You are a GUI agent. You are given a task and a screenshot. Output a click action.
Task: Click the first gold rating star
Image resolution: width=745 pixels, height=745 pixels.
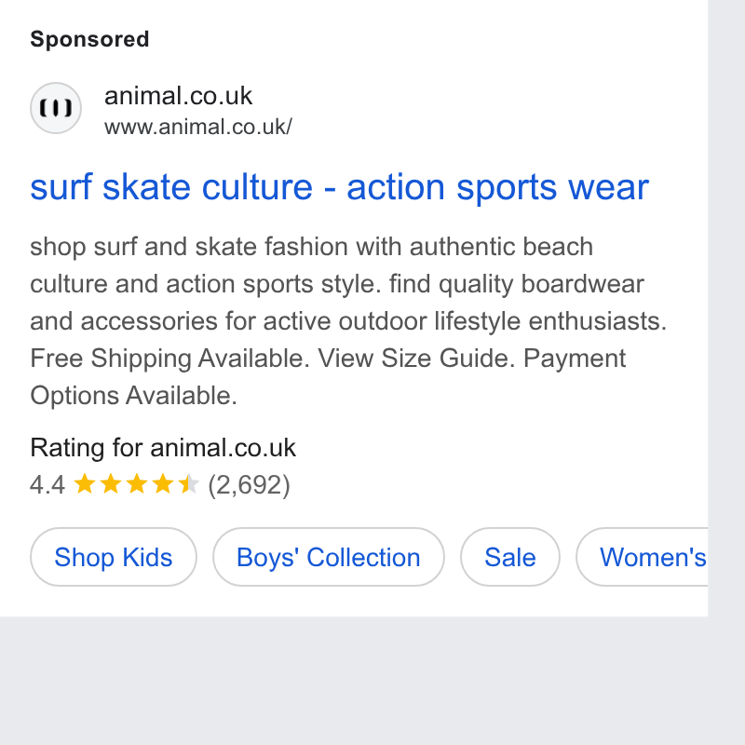(x=85, y=483)
